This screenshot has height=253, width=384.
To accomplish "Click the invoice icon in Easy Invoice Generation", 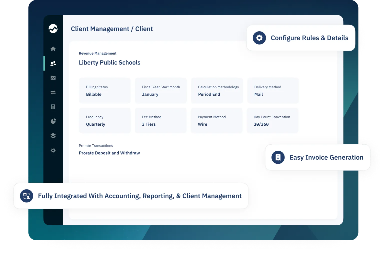I will [x=278, y=157].
